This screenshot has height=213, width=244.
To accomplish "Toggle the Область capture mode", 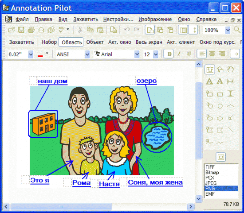I will coord(71,42).
